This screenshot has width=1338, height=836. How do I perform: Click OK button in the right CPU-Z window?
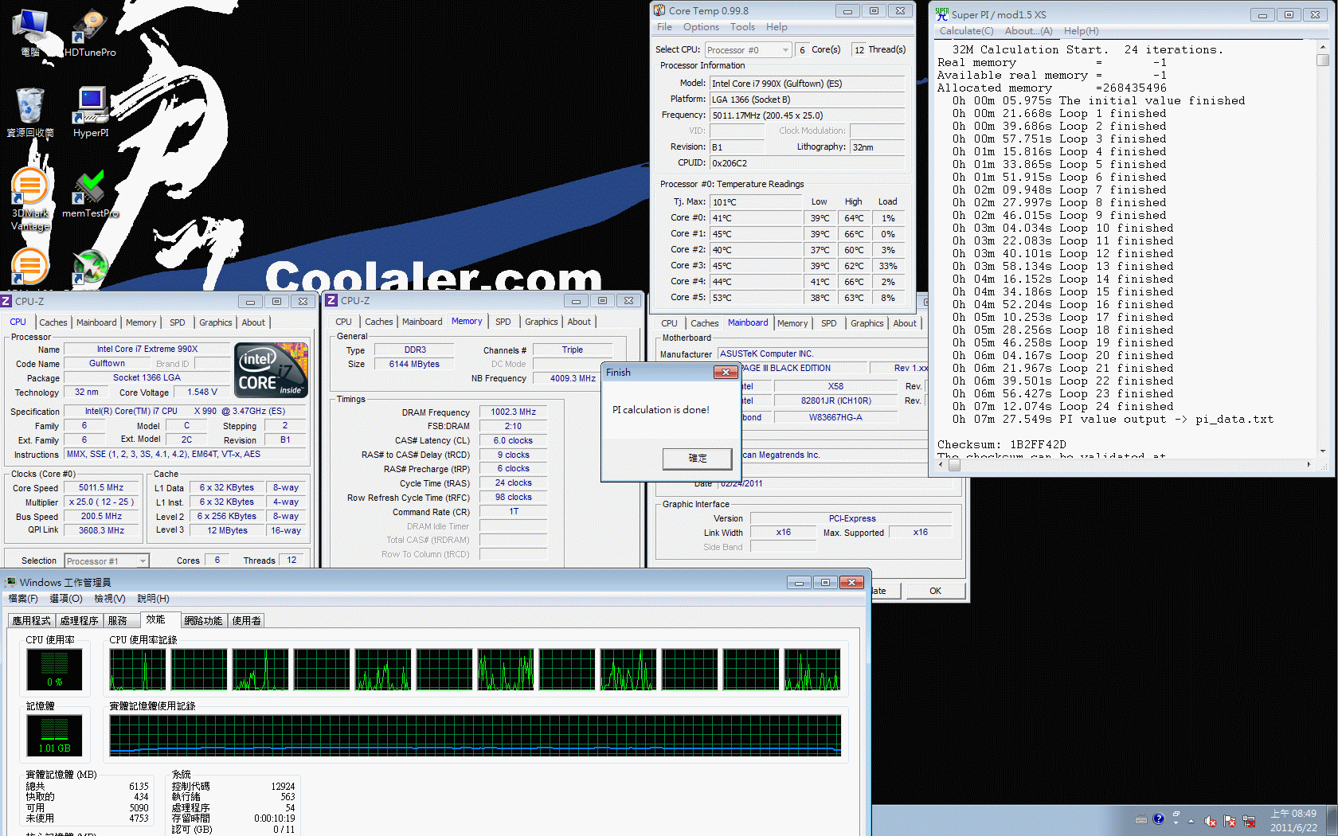click(935, 591)
